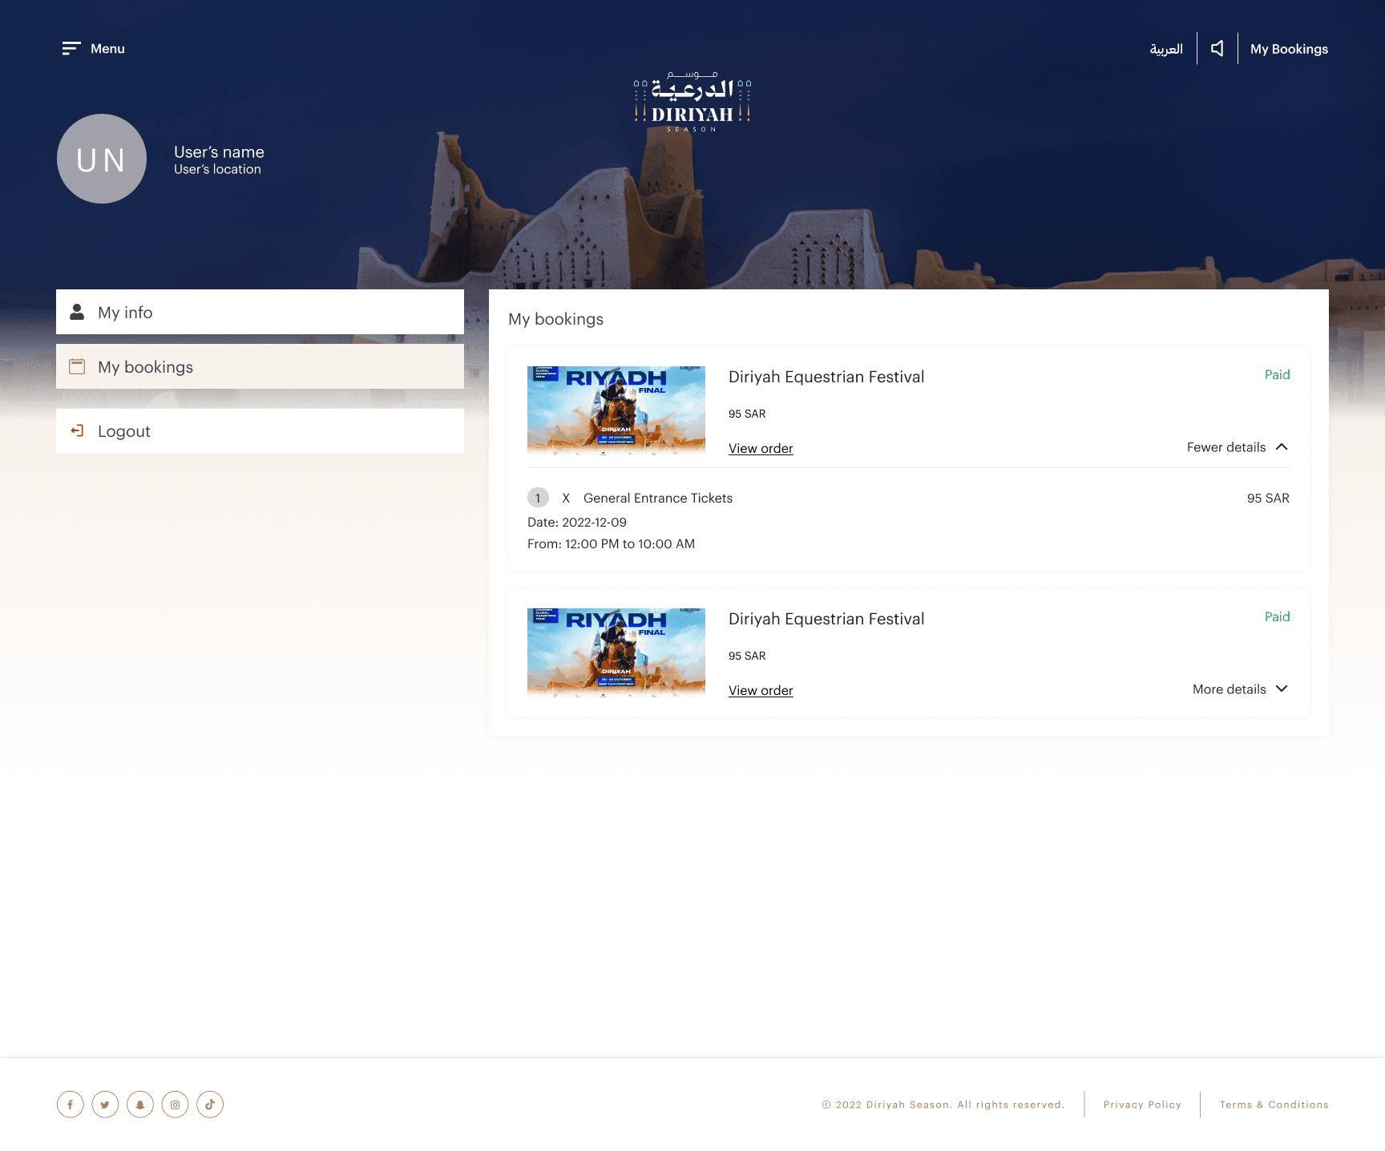The image size is (1385, 1151).
Task: Click the Paid status on first booking
Action: pos(1277,374)
